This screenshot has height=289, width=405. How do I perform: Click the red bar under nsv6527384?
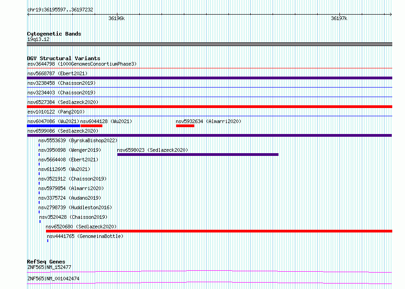(x=209, y=107)
